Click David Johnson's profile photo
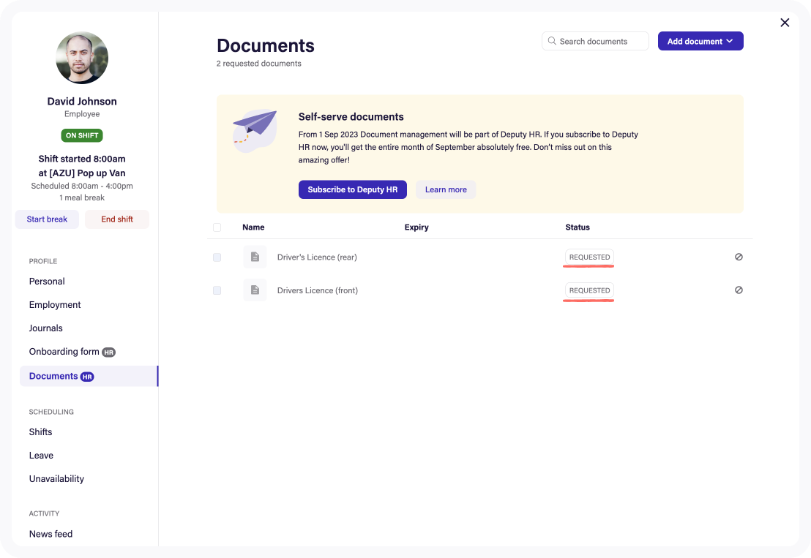Viewport: 811px width, 558px height. [x=81, y=58]
